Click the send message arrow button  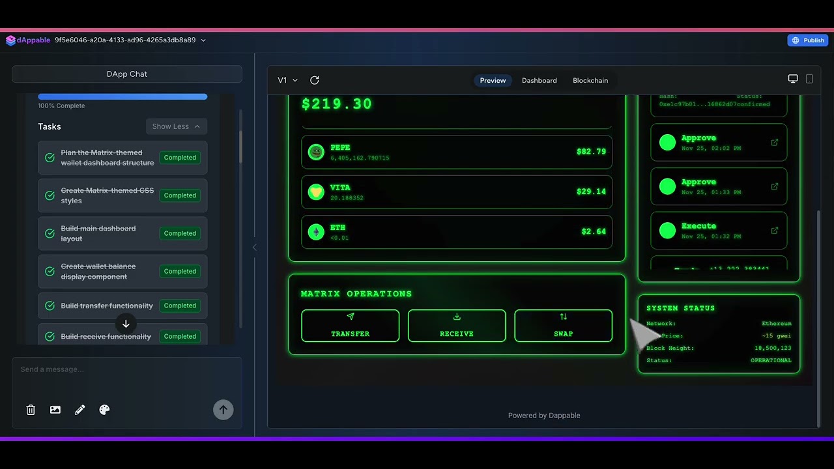pos(223,410)
